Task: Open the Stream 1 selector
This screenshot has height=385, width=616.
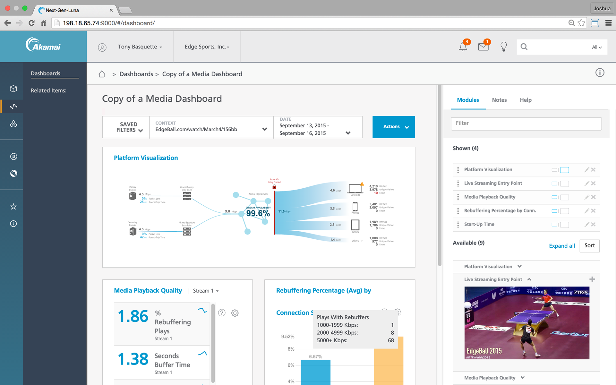Action: click(206, 291)
